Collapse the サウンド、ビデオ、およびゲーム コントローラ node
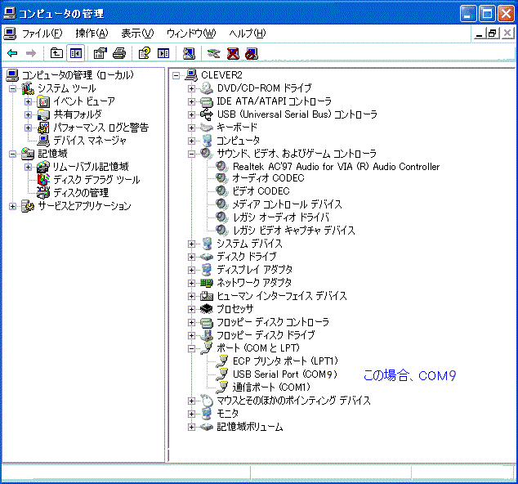Viewport: 518px width, 484px height. (191, 154)
